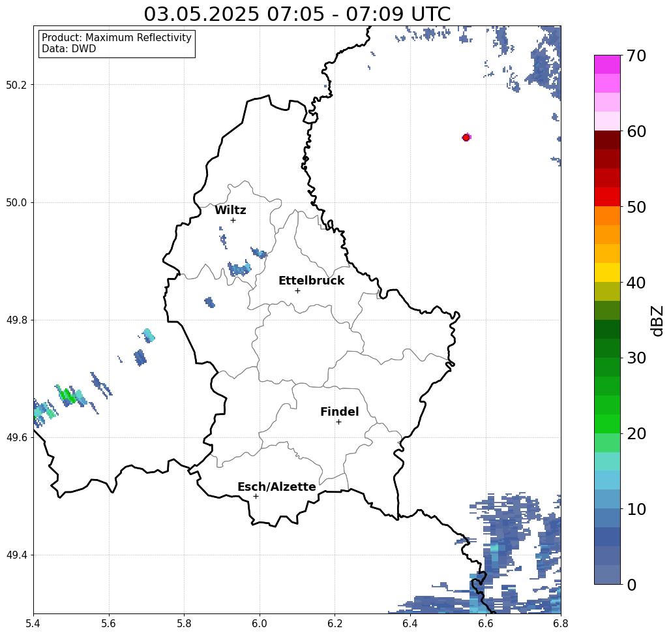Click the dBZ colorbar axis label
Image resolution: width=671 pixels, height=635 pixels.
[657, 320]
